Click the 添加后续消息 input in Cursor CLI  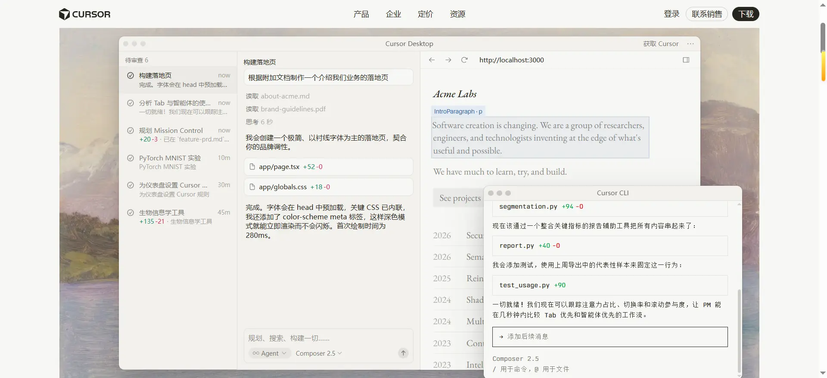click(610, 337)
